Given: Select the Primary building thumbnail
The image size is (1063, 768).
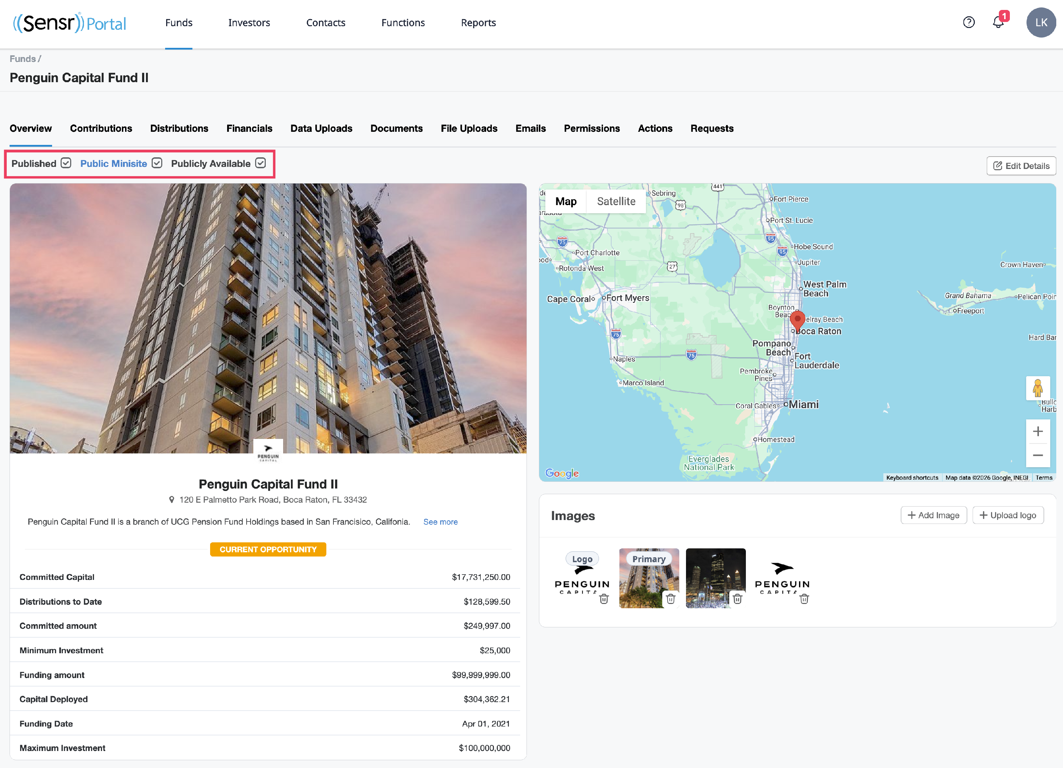Looking at the screenshot, I should coord(649,578).
